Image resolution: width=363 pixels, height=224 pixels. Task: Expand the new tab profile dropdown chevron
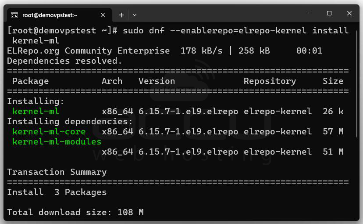[135, 15]
